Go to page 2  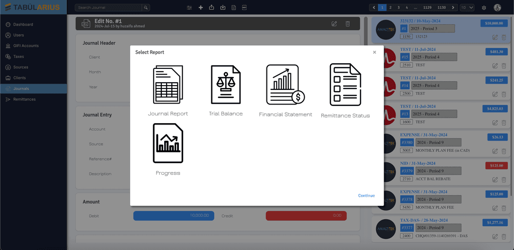(390, 8)
